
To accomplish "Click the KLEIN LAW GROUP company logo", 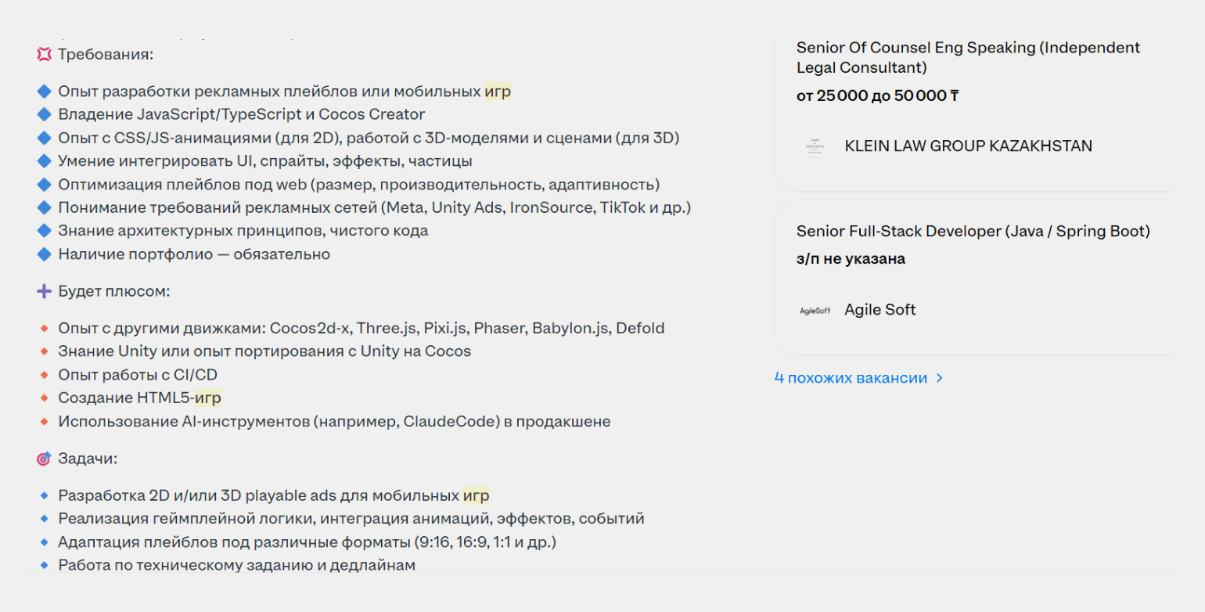I will (x=815, y=146).
